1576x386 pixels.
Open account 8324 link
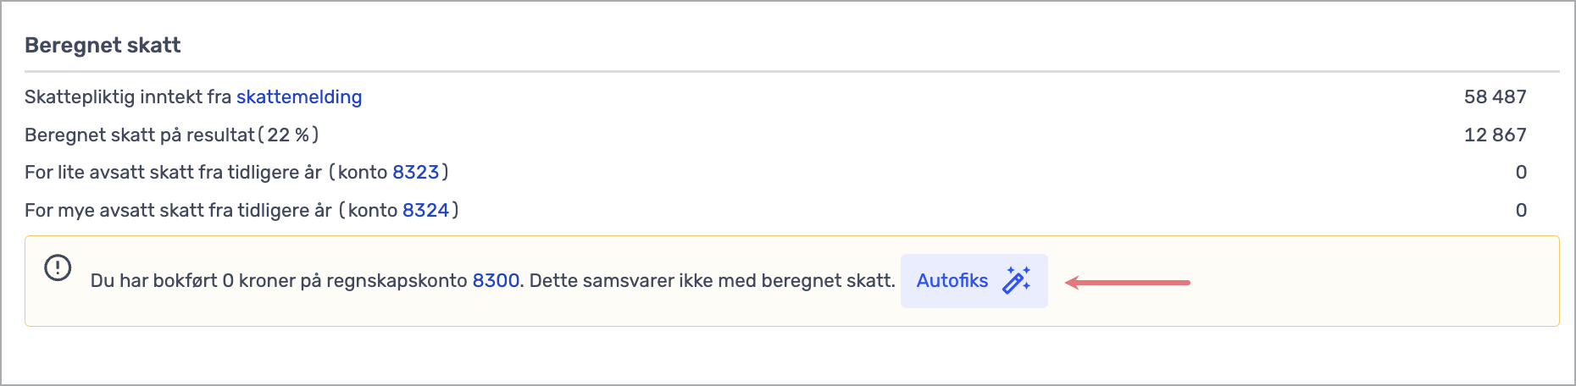tap(425, 211)
